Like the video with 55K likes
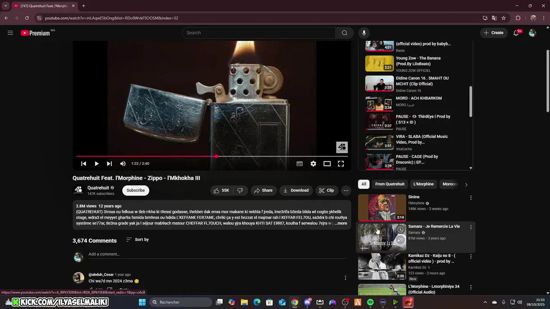This screenshot has height=309, width=550. click(x=221, y=191)
